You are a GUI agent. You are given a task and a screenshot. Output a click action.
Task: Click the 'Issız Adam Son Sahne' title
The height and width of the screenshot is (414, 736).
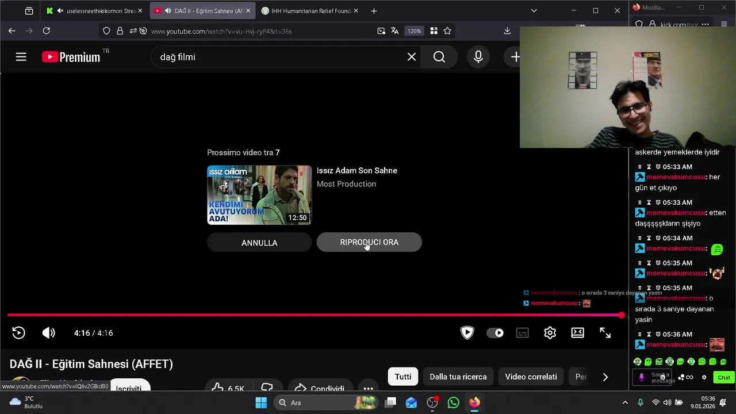(357, 170)
